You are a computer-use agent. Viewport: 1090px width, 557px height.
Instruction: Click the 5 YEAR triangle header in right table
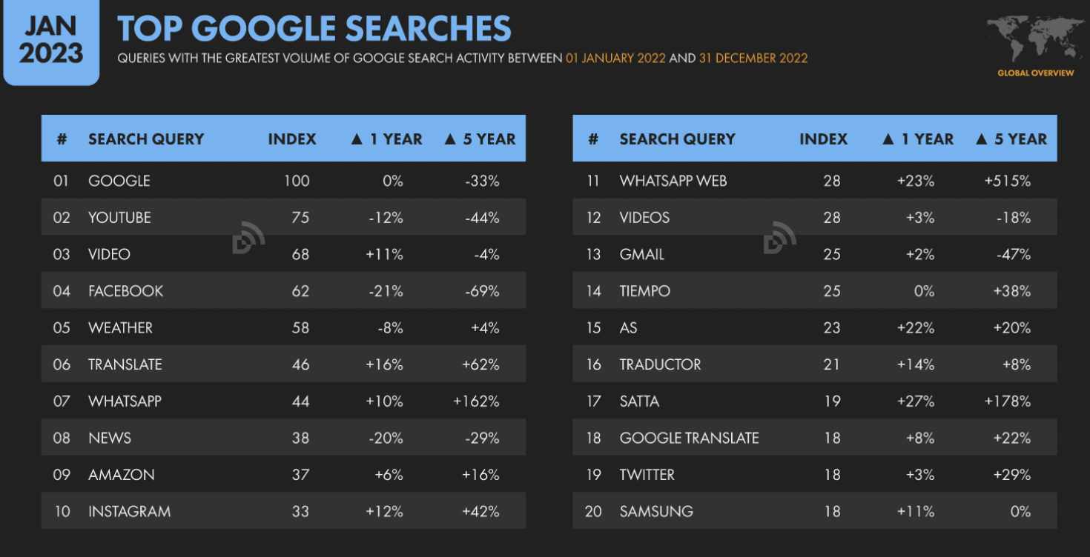coord(1011,139)
